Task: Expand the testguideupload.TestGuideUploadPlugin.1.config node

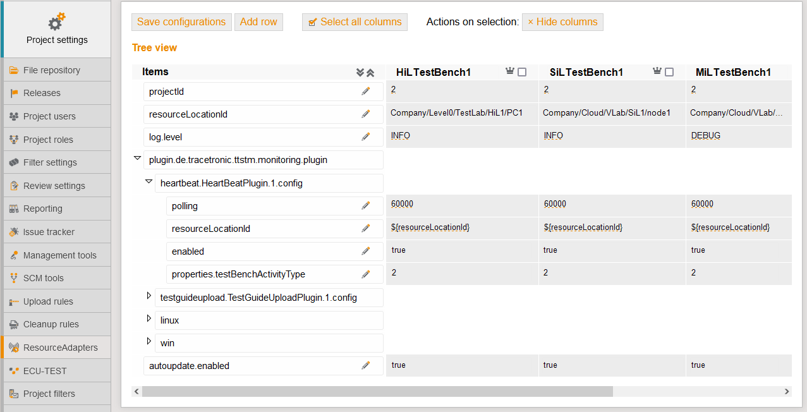Action: [x=149, y=295]
